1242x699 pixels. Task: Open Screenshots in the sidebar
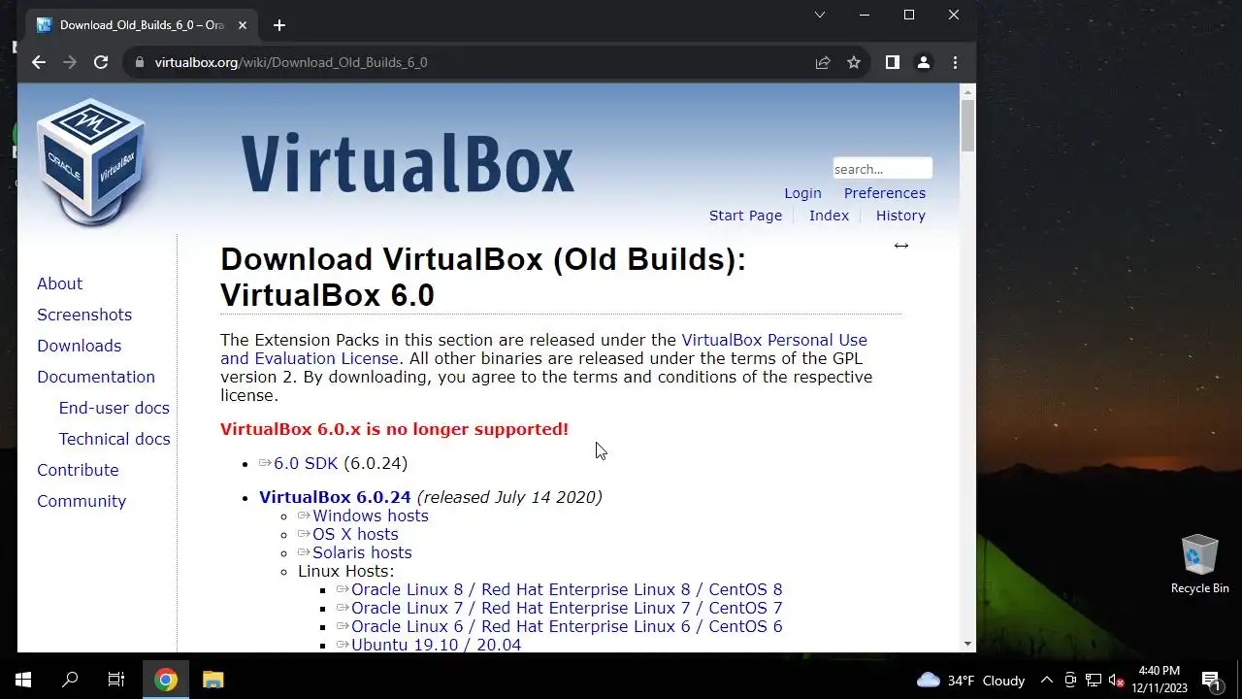click(x=84, y=315)
